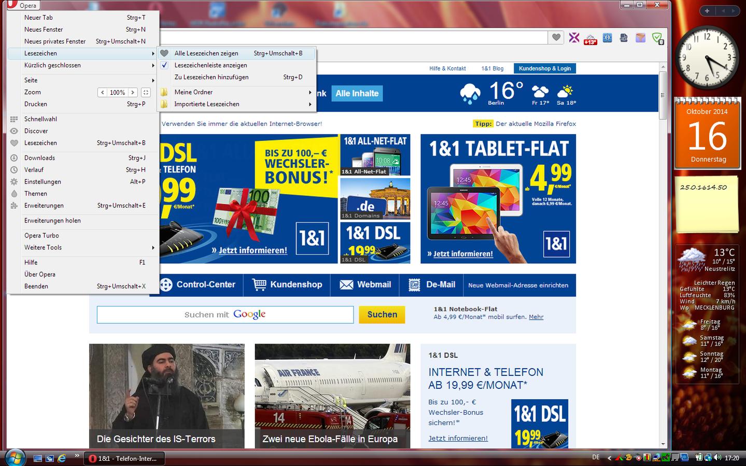Open the IS-Terrors news thumbnail
The height and width of the screenshot is (466, 746).
[166, 396]
